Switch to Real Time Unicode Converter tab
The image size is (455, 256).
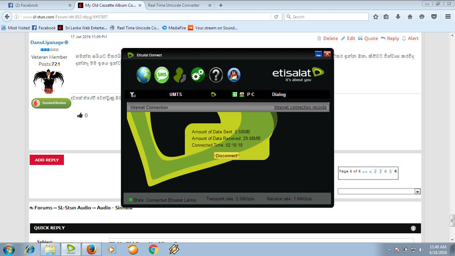[x=179, y=5]
